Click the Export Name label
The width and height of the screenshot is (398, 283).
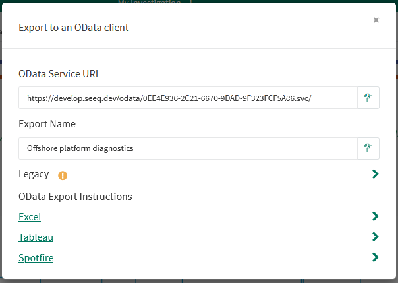pyautogui.click(x=47, y=124)
